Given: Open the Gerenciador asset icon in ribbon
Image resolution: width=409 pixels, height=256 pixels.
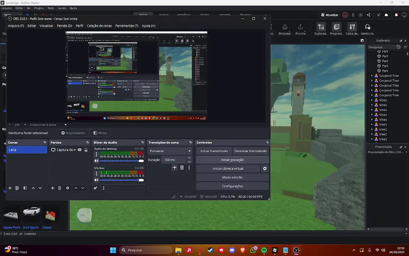Looking at the screenshot, I should [368, 29].
